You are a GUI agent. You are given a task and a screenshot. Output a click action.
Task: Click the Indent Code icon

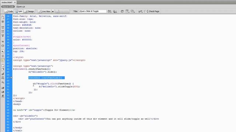coord(3,88)
